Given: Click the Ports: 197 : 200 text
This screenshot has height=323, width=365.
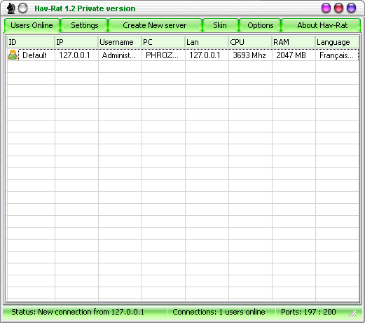Looking at the screenshot, I should (308, 312).
